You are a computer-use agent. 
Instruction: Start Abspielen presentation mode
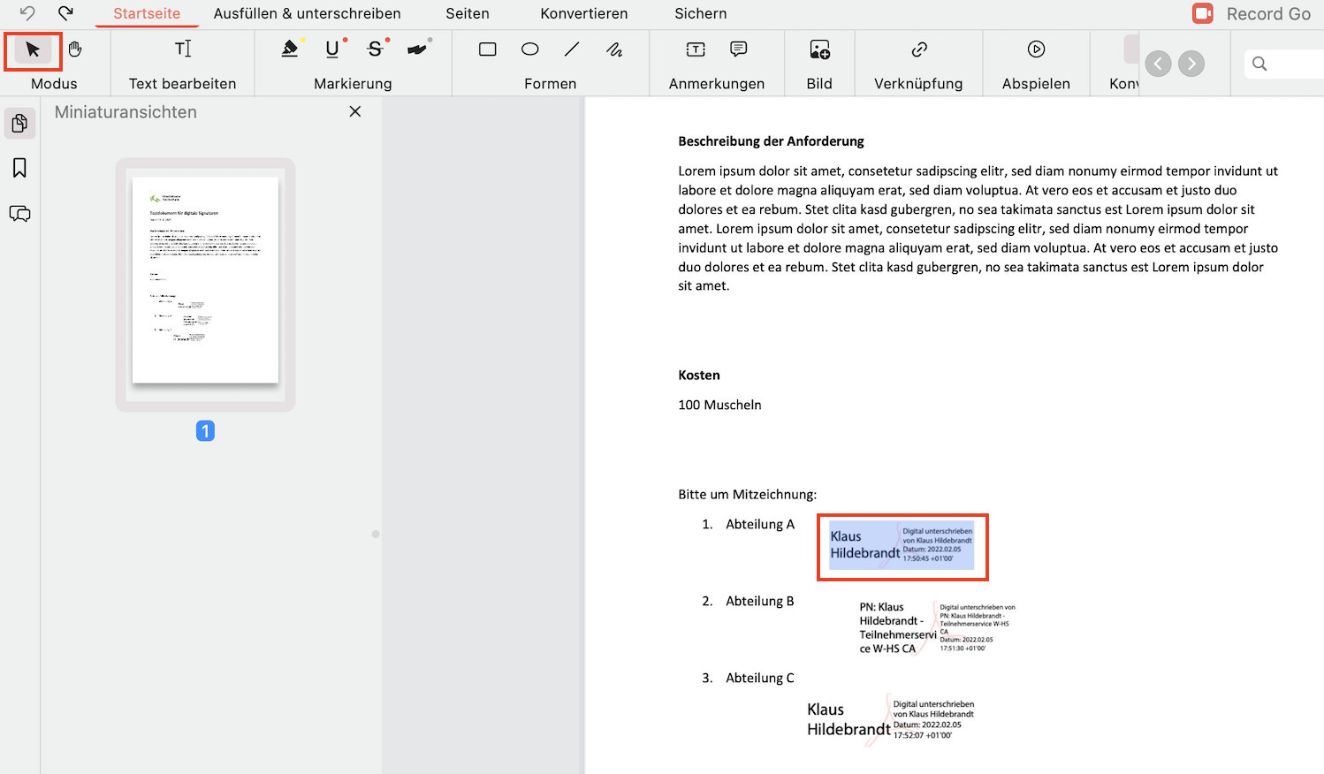click(x=1037, y=49)
